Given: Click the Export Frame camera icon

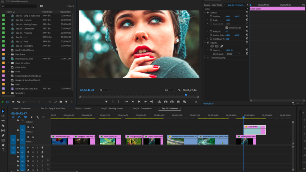Looking at the screenshot, I should [x=178, y=102].
